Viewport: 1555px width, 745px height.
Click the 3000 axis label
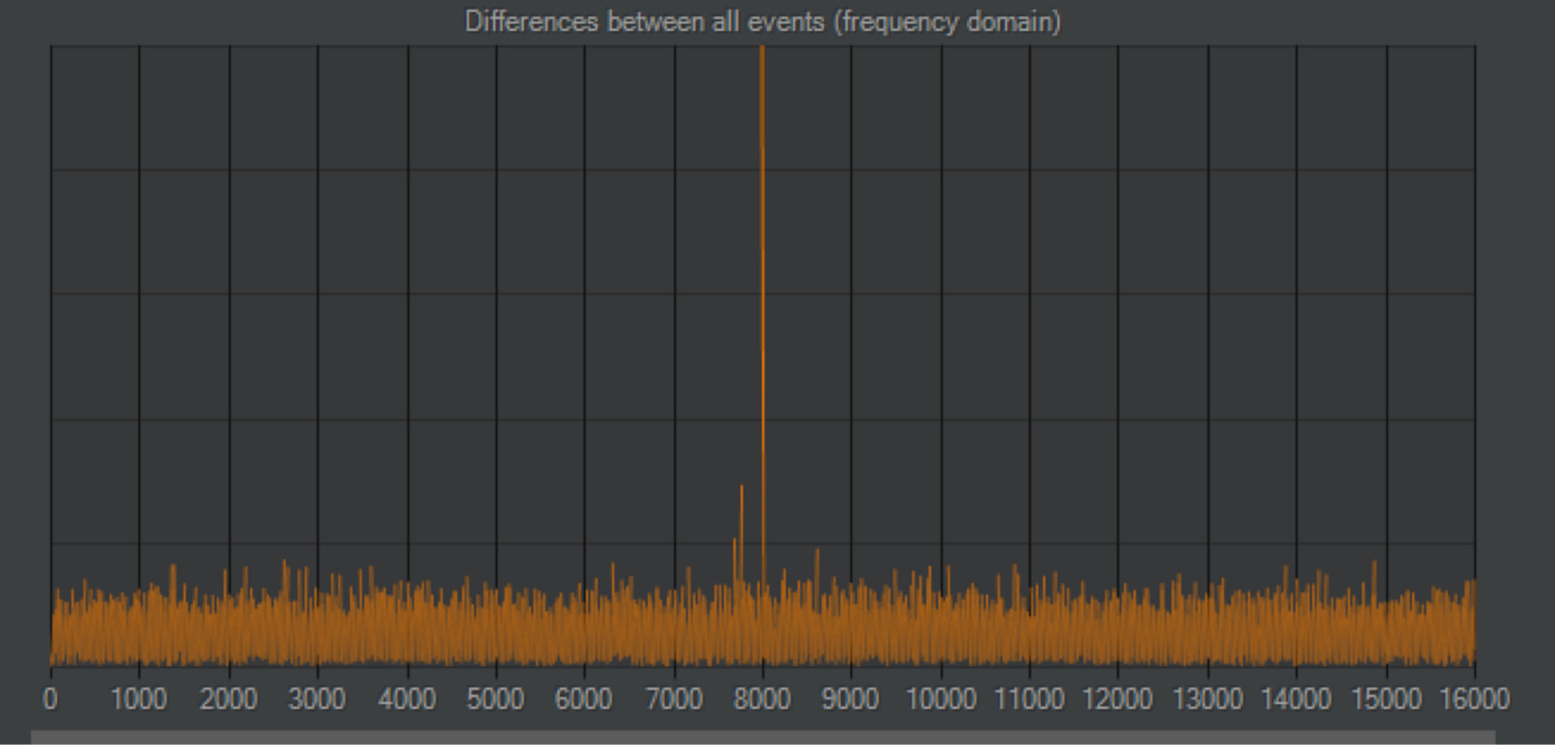pos(317,698)
